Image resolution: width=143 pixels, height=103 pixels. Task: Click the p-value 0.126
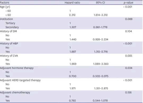(x=128, y=92)
